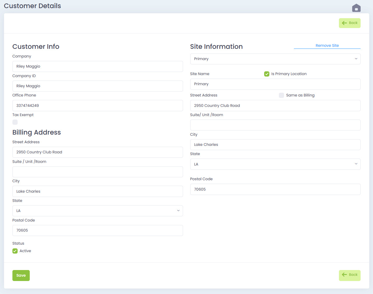373x294 pixels.
Task: Uncheck the Active status checkbox
Action: tap(15, 251)
